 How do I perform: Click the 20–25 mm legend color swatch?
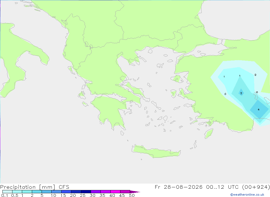pyautogui.click(x=76, y=192)
